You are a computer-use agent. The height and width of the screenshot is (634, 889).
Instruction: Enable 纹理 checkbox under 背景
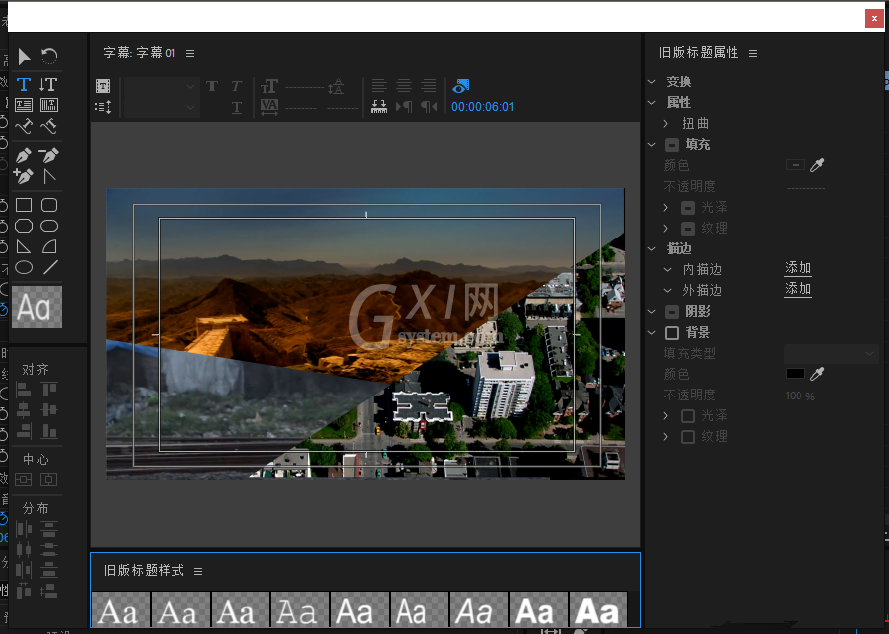(688, 437)
